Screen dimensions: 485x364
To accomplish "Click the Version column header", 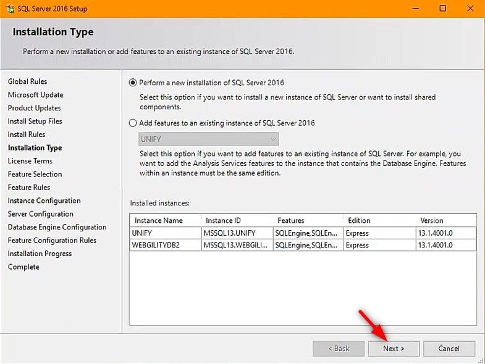I will (445, 220).
